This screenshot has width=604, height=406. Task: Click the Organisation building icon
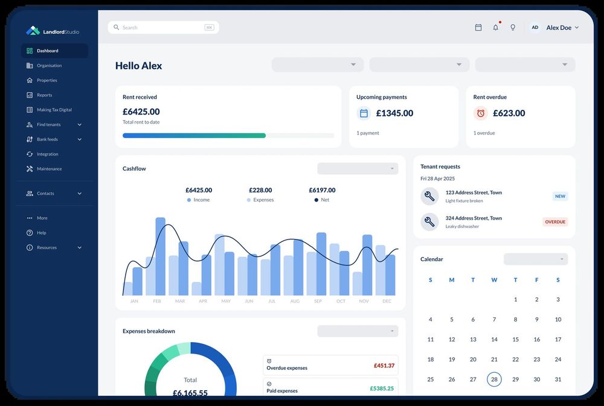tap(30, 65)
